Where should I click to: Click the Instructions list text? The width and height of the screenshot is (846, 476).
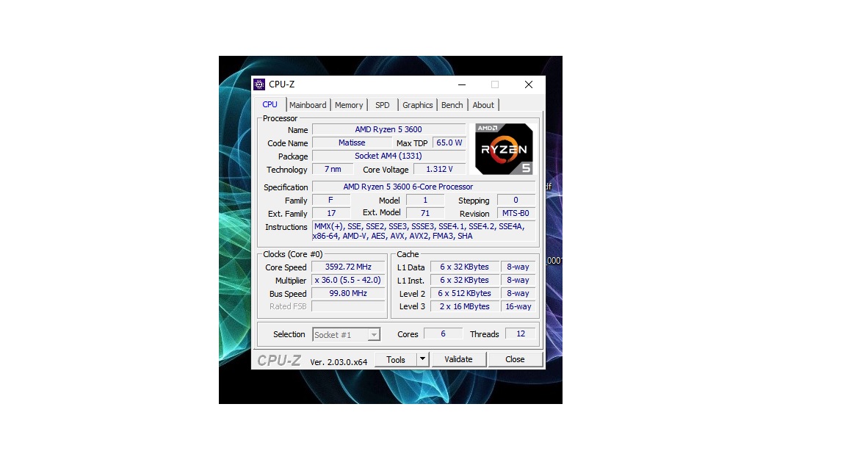(x=424, y=231)
